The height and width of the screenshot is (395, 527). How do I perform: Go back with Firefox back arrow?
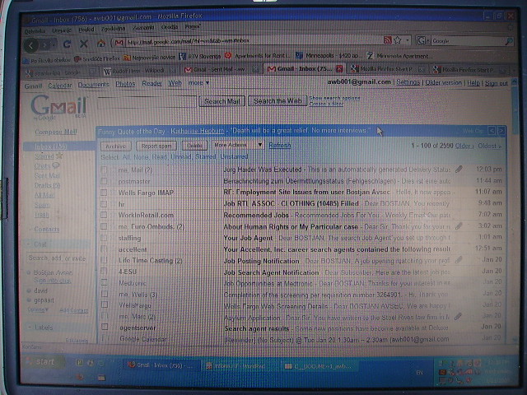31,44
